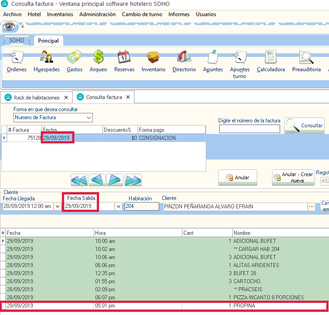Click the Anular button

tap(237, 177)
